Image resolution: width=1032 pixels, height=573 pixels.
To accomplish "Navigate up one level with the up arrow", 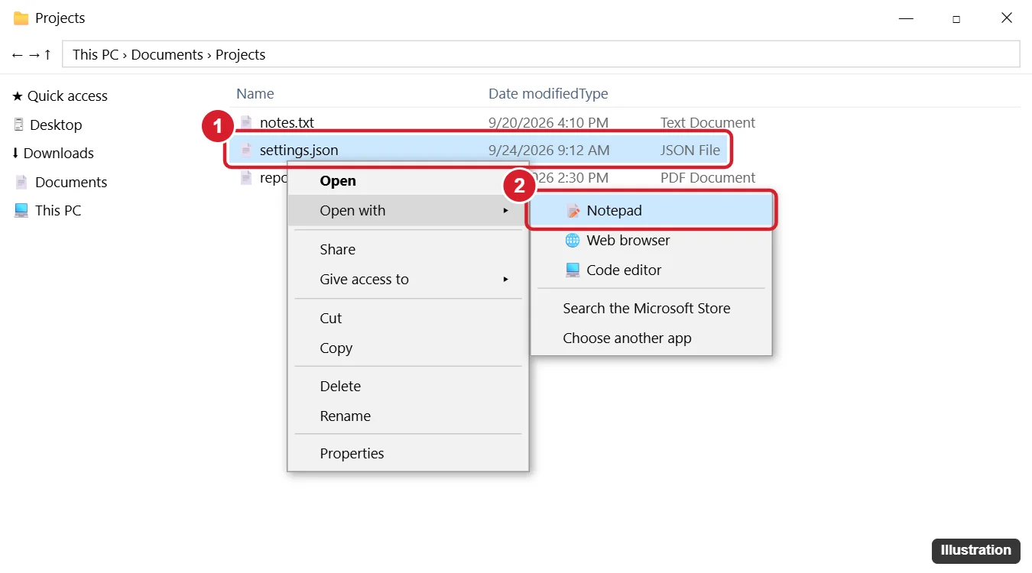I will click(47, 54).
